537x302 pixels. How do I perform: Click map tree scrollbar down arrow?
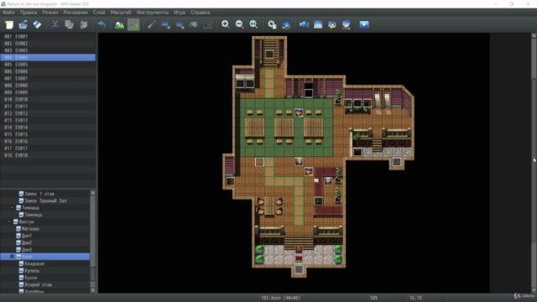pos(93,290)
